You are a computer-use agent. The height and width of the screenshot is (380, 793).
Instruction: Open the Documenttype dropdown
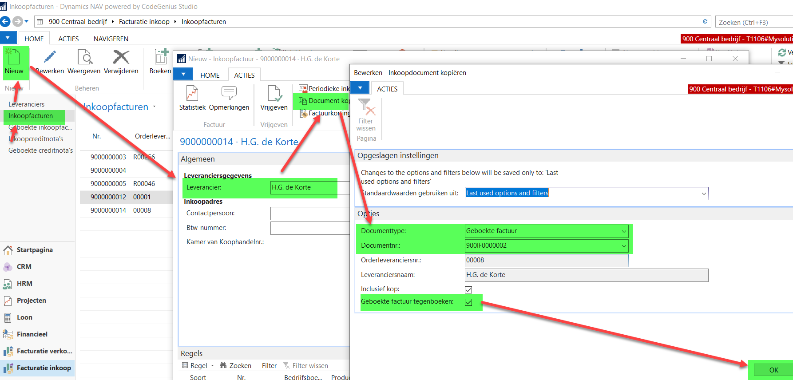(x=624, y=231)
